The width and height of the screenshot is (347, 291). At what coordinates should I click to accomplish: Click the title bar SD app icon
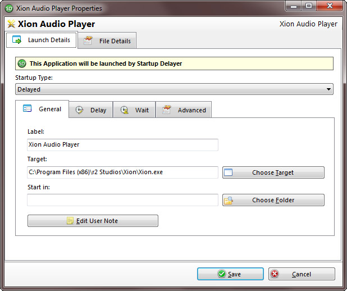coord(9,8)
